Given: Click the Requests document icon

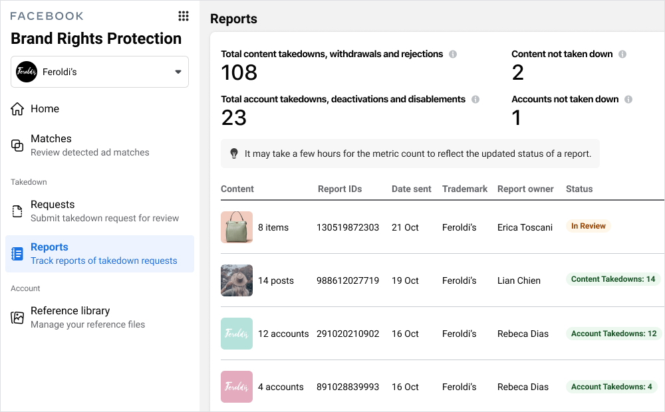Looking at the screenshot, I should (x=17, y=211).
